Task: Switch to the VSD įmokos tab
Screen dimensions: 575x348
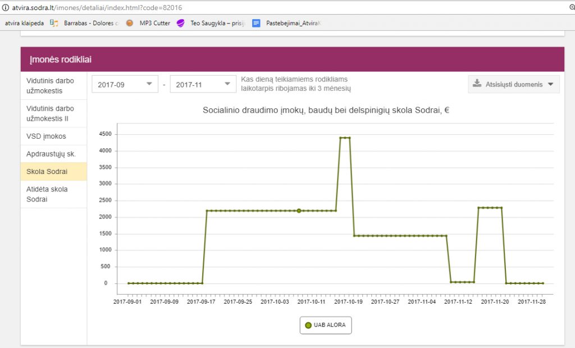Action: (46, 136)
